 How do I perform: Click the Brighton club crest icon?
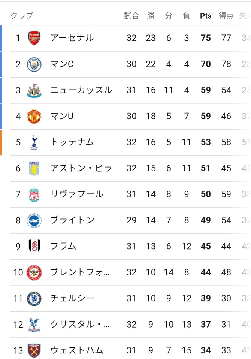tap(34, 220)
